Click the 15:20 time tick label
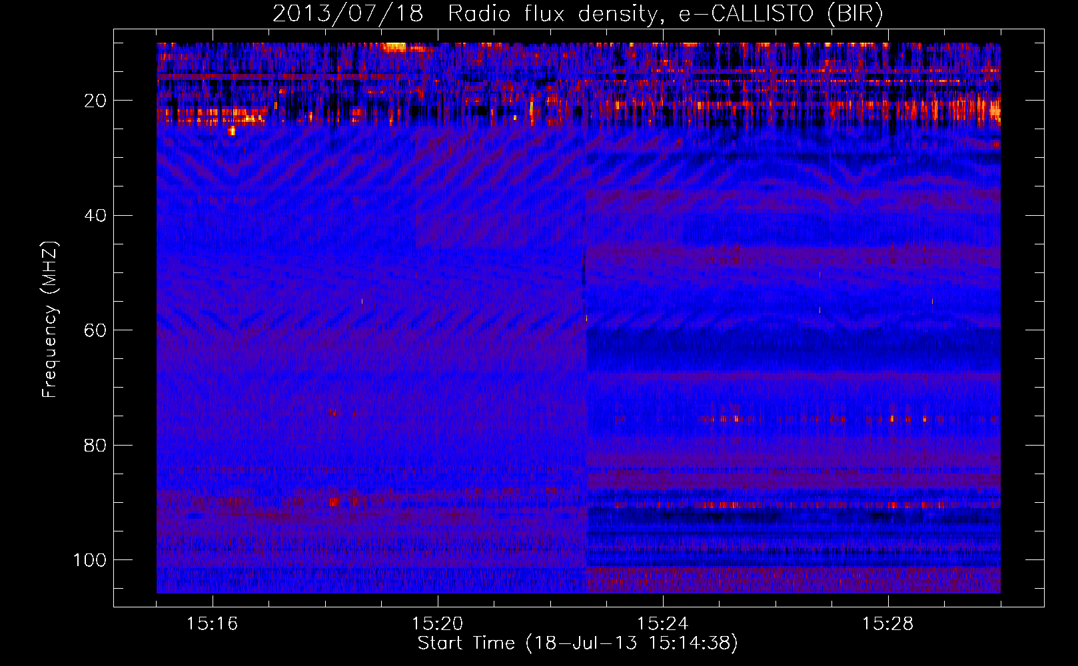Screen dimensions: 1078x666 point(438,624)
